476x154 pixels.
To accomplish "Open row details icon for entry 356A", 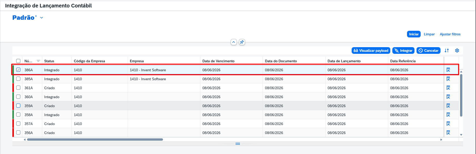I will point(448,132).
